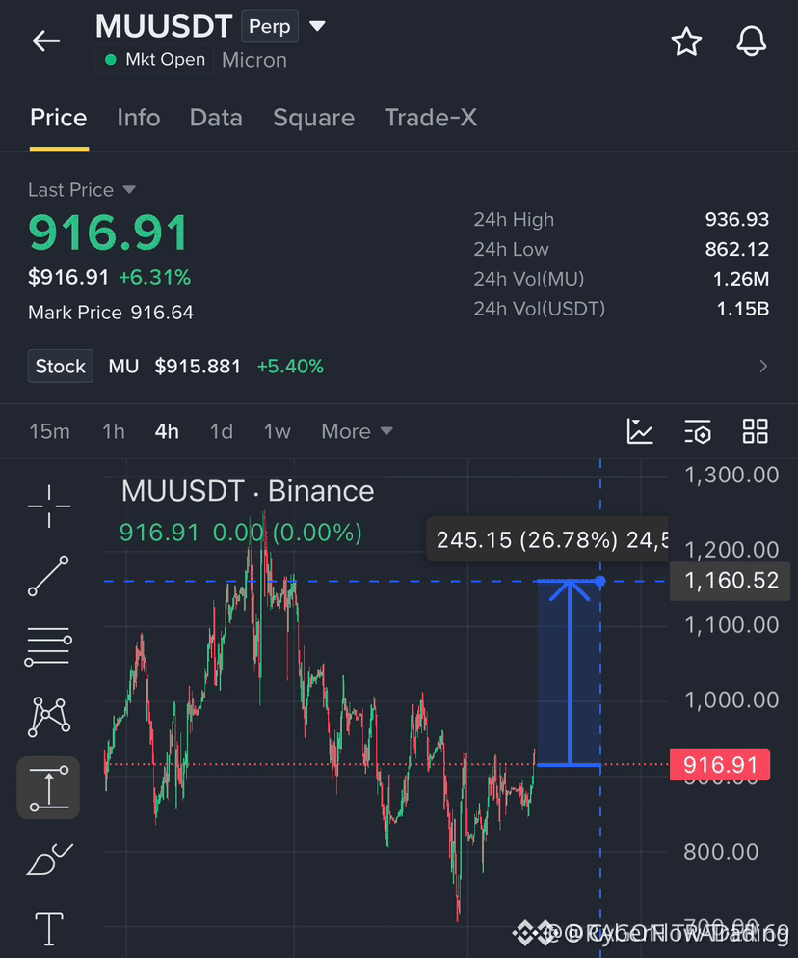
Task: Click the 1,300.00 axis price label
Action: click(731, 475)
